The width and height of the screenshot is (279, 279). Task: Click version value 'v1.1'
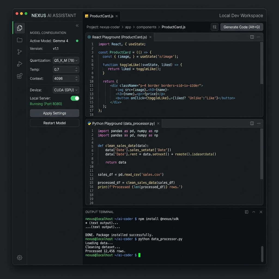tap(56, 48)
